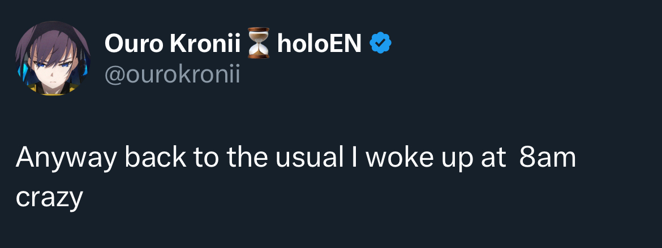This screenshot has width=662, height=248.
Task: Click the hourglass emoji in the name
Action: click(260, 44)
